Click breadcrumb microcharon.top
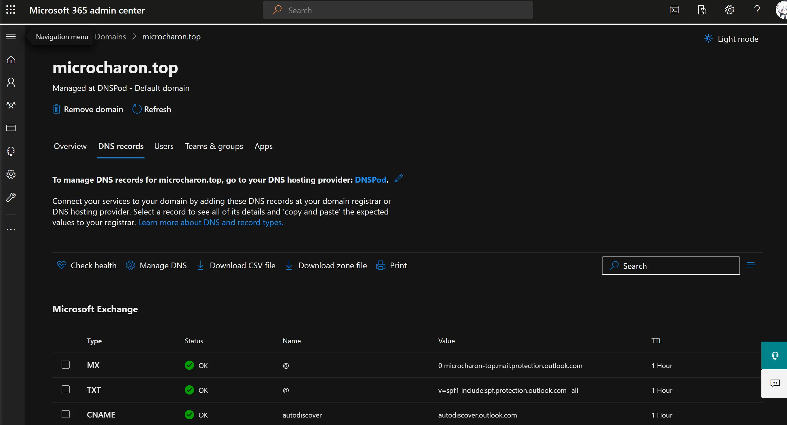This screenshot has height=425, width=787. [171, 37]
